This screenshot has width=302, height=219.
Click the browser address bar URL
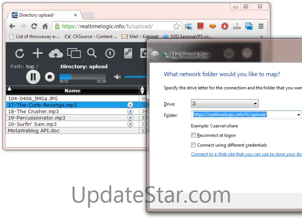click(x=108, y=26)
